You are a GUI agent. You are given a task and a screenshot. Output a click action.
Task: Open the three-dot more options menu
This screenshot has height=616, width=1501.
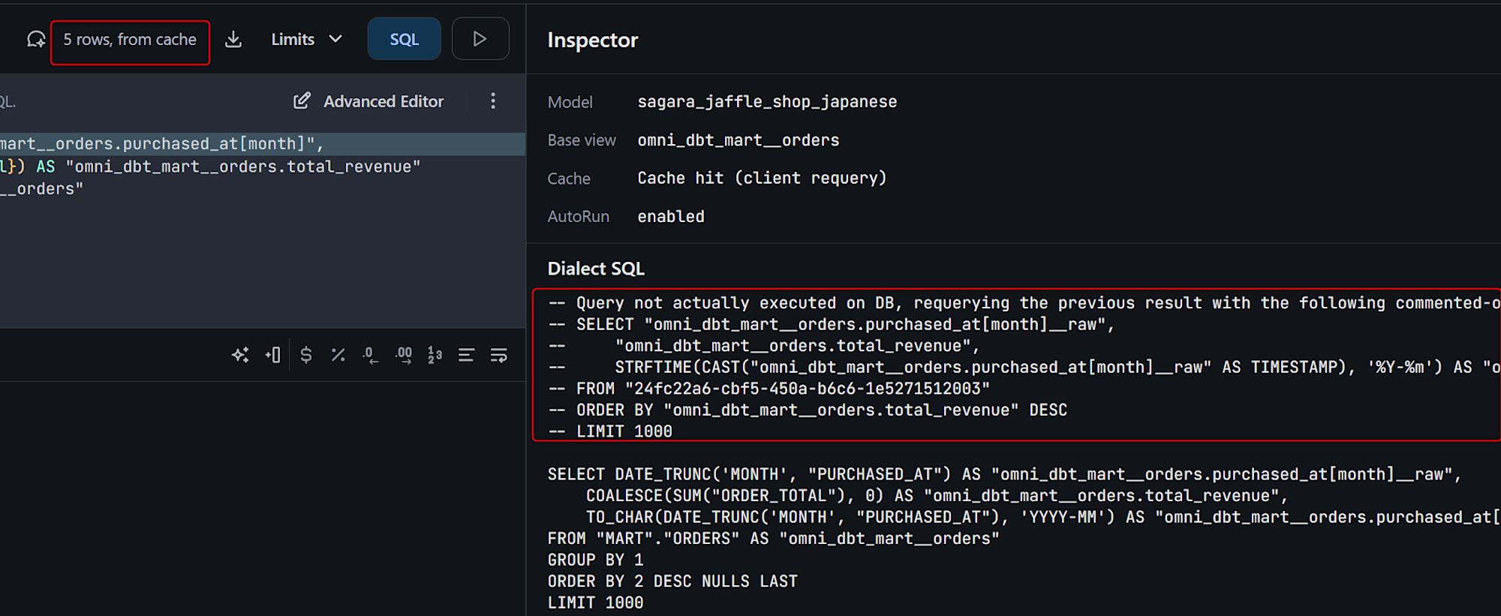pyautogui.click(x=493, y=101)
